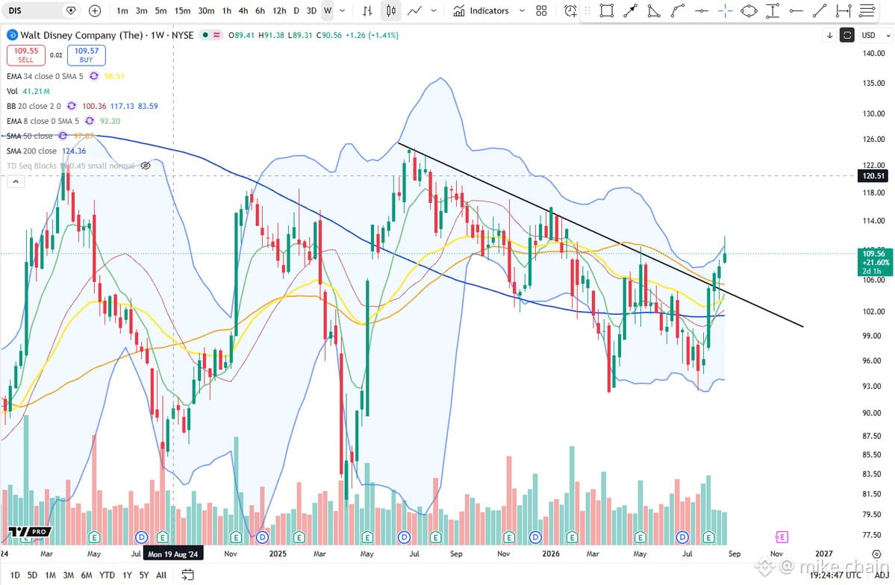Switch to the 4h timeframe
The width and height of the screenshot is (895, 585).
click(x=243, y=10)
